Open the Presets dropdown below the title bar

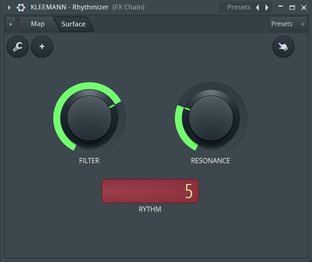click(x=288, y=24)
